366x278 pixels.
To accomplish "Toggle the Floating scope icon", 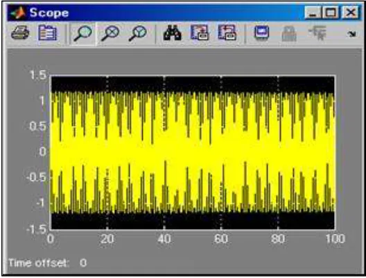I will tap(261, 33).
